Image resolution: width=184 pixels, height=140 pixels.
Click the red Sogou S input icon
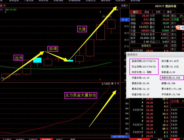pos(178,27)
